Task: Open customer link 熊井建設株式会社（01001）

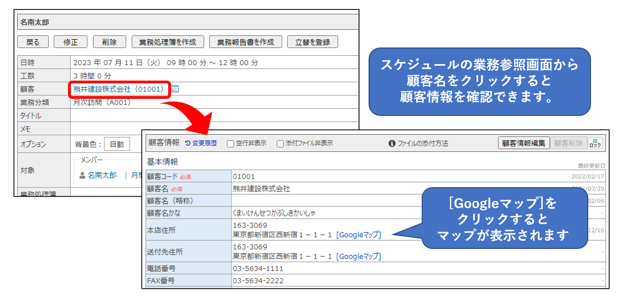Action: pyautogui.click(x=118, y=89)
